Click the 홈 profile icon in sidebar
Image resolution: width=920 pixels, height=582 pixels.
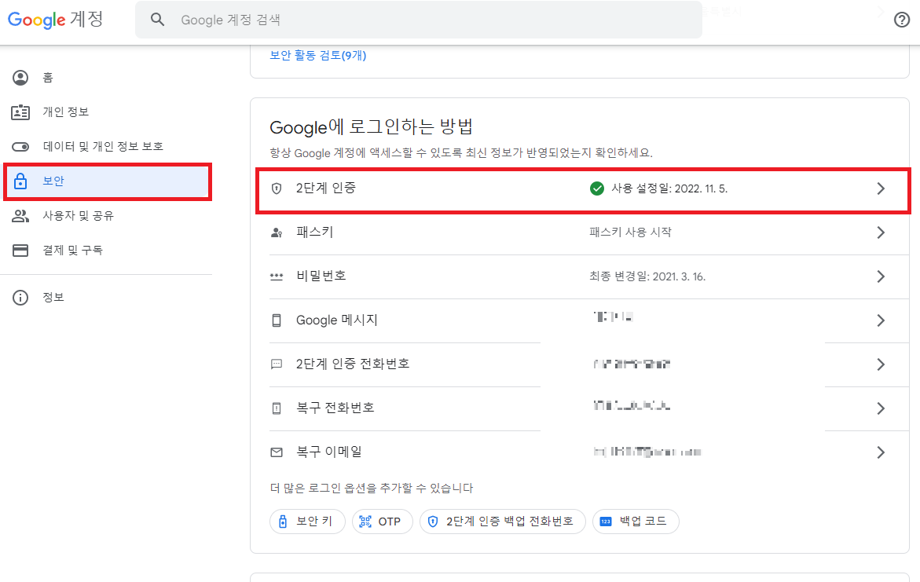point(20,78)
